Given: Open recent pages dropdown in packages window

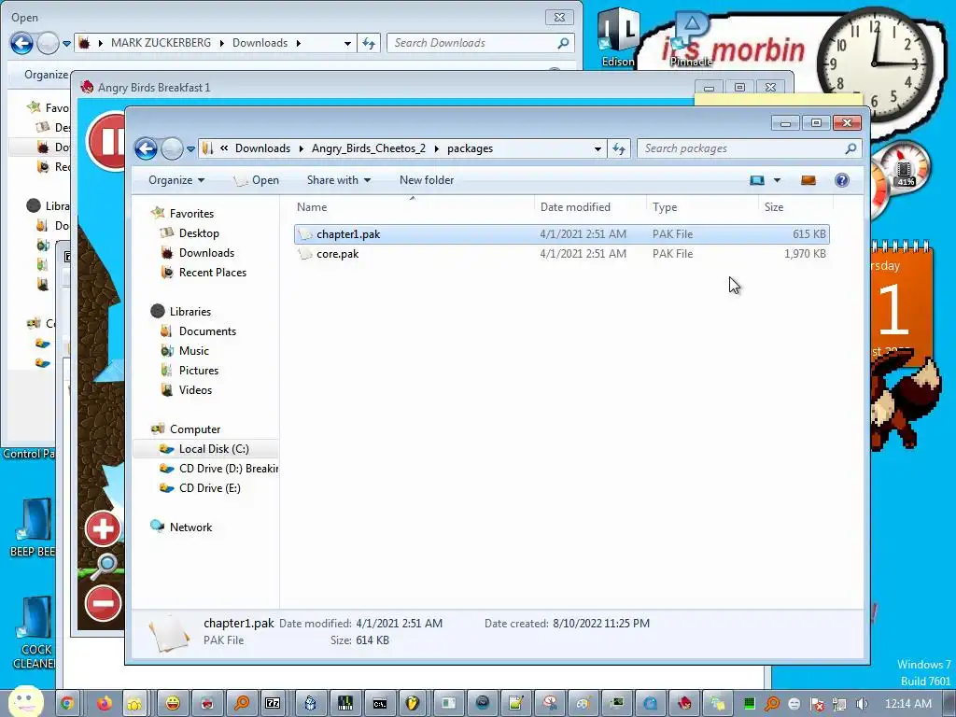Looking at the screenshot, I should (190, 148).
